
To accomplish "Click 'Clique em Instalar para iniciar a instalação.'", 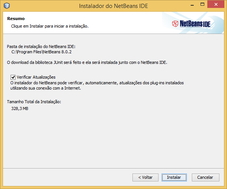I will [50, 26].
